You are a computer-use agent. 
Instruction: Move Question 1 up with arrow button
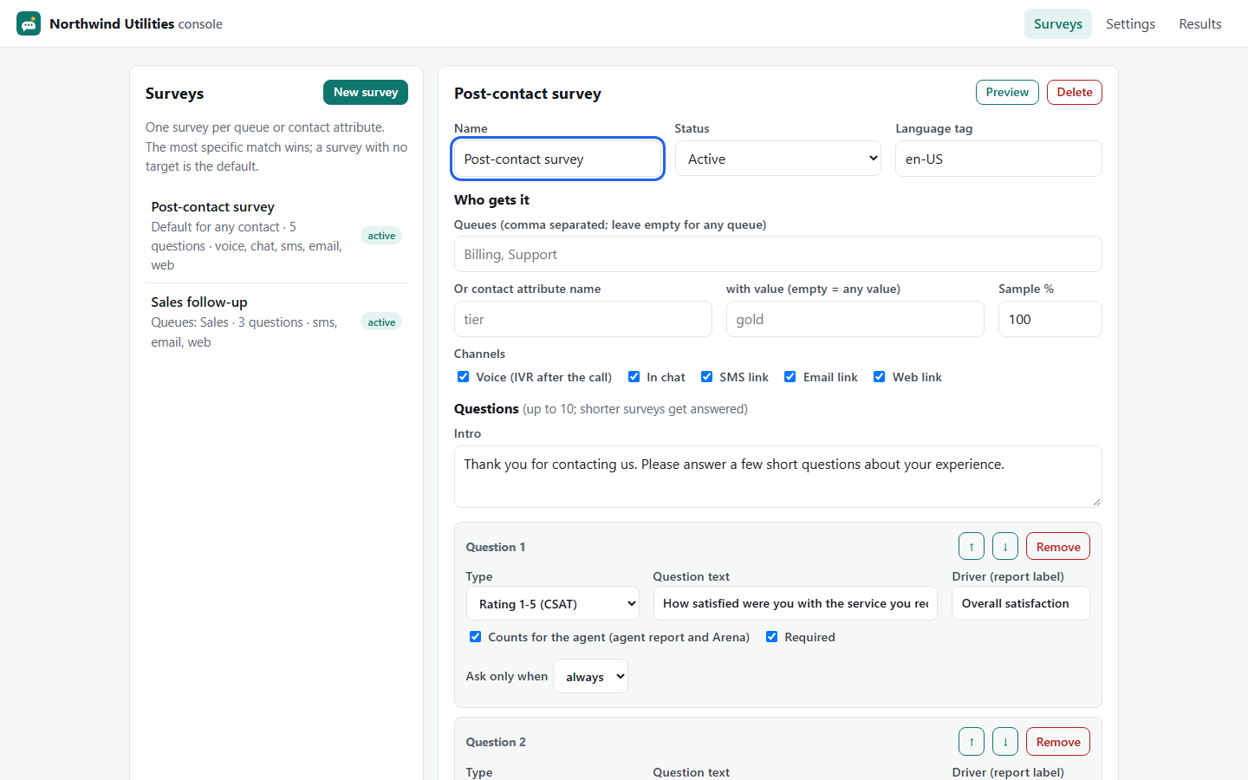(972, 547)
